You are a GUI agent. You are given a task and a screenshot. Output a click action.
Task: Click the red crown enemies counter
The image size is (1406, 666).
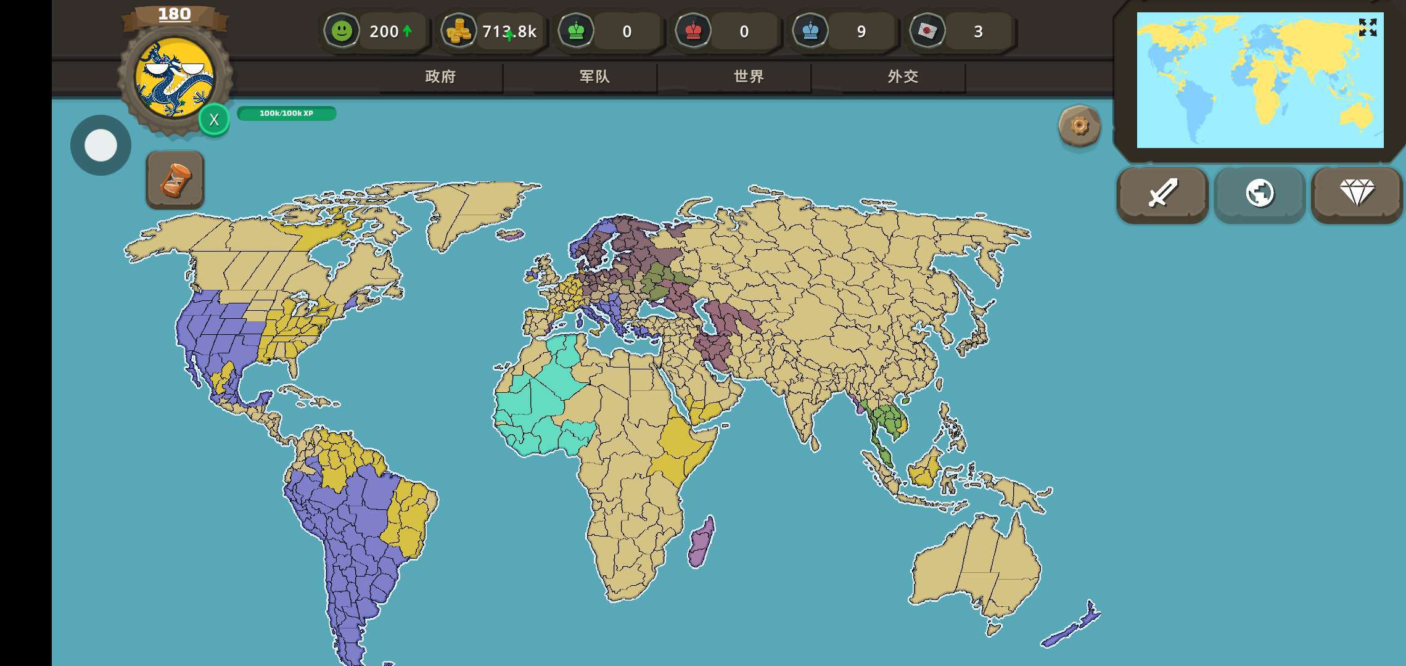693,31
